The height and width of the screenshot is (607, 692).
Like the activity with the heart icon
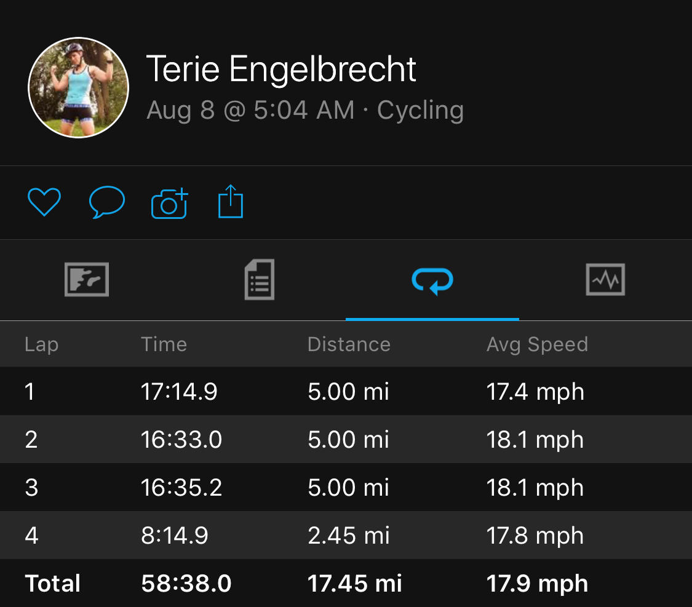tap(44, 202)
